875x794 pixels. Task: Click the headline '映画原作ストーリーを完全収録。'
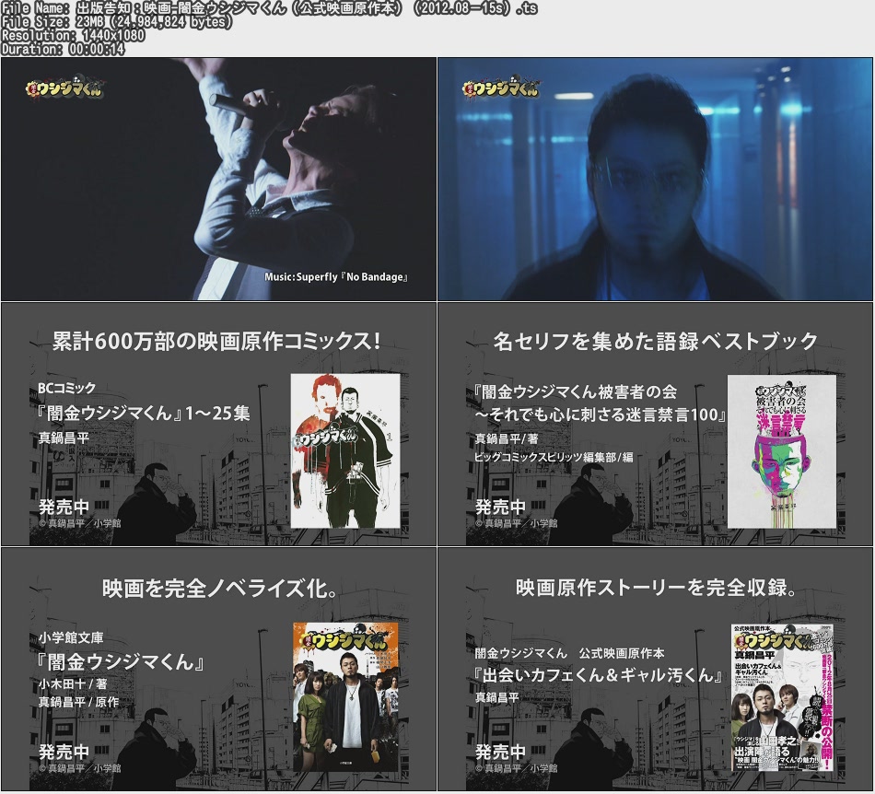point(657,588)
